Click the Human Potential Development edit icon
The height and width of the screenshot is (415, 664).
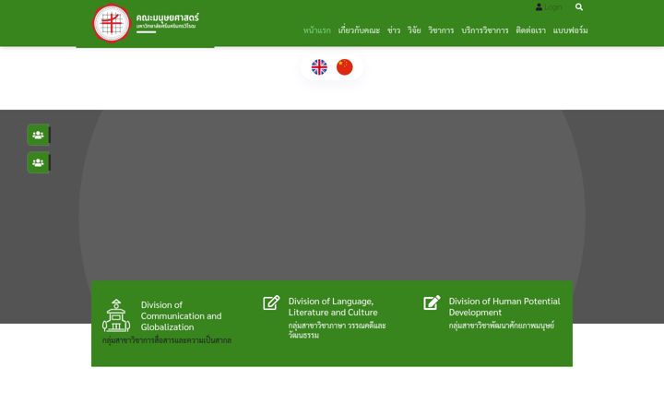[x=432, y=302]
